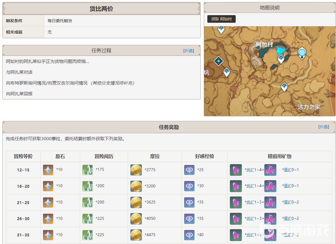Click the mora coin icon beside *3625
Image resolution: width=336 pixels, height=244 pixels.
click(136, 202)
